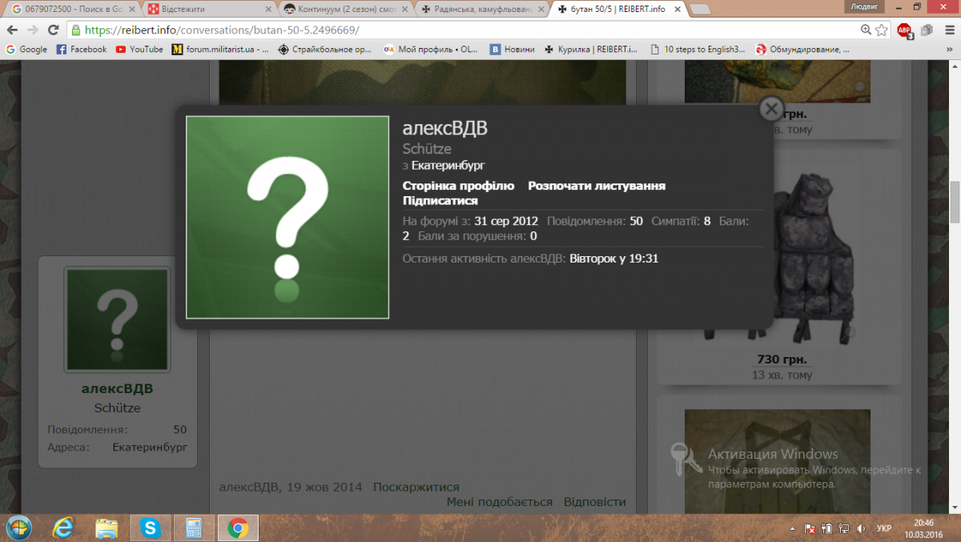
Task: Open the Action Center flag icon
Action: point(810,528)
